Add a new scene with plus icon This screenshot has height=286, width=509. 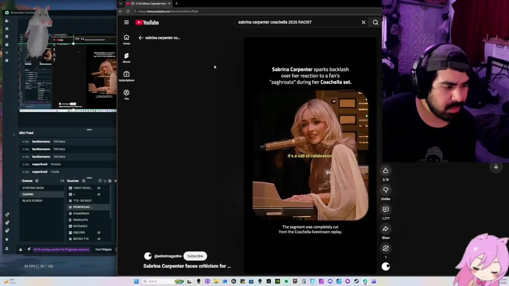coord(37,181)
